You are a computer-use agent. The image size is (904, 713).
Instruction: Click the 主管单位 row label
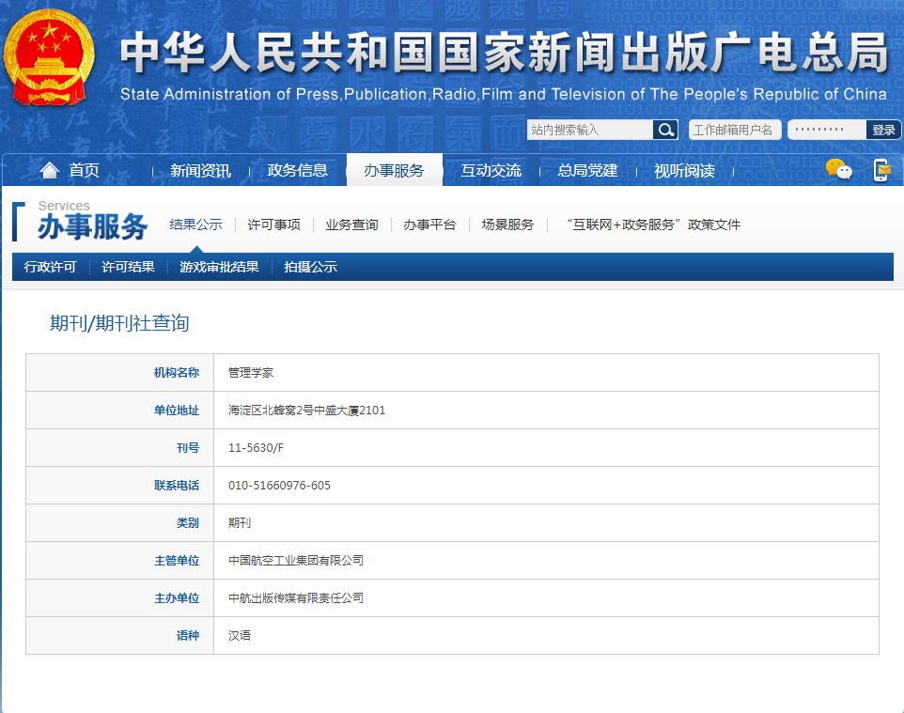tap(177, 560)
